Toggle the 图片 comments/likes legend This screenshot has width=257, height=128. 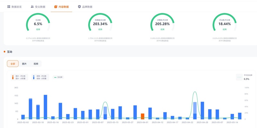coord(20,77)
